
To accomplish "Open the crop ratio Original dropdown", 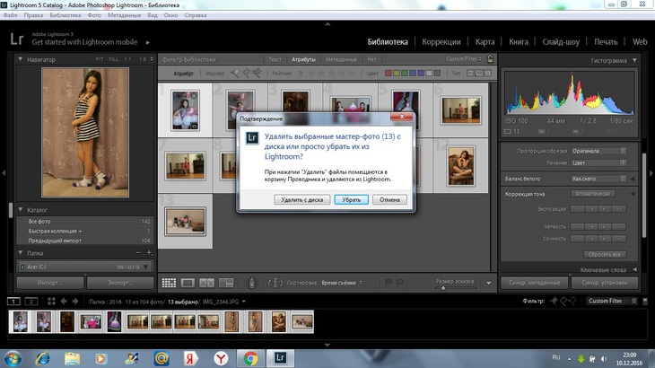I will tap(598, 151).
